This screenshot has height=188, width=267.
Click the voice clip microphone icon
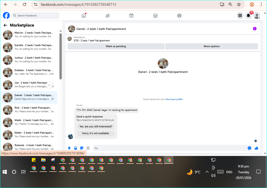coord(69,148)
